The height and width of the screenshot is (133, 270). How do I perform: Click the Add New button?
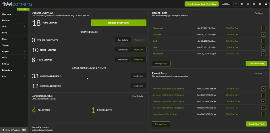[x=226, y=4]
